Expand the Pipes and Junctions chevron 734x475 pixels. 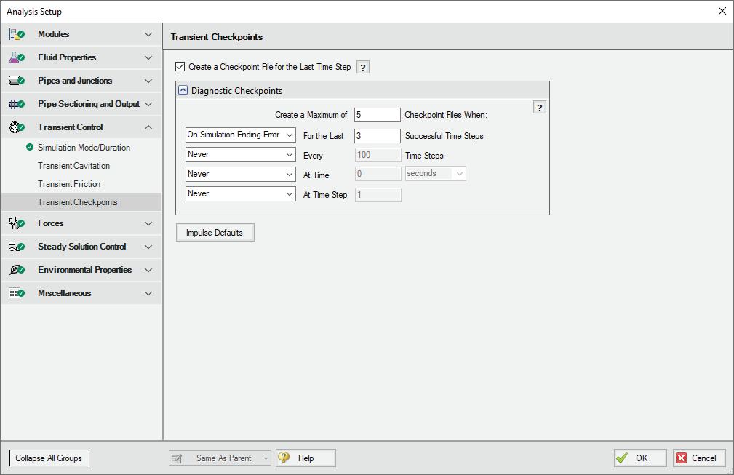tap(148, 81)
